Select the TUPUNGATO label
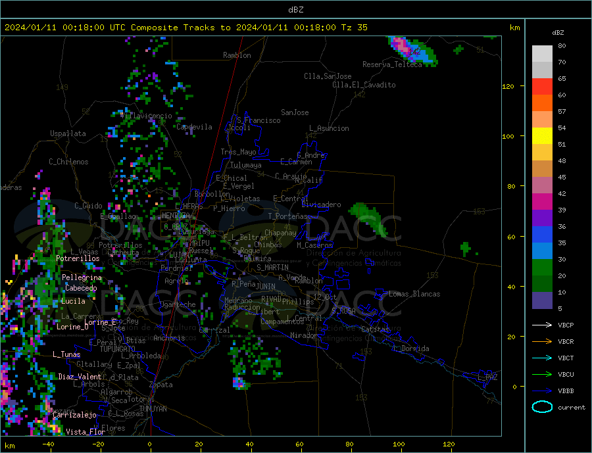The height and width of the screenshot is (453, 592). [x=118, y=349]
